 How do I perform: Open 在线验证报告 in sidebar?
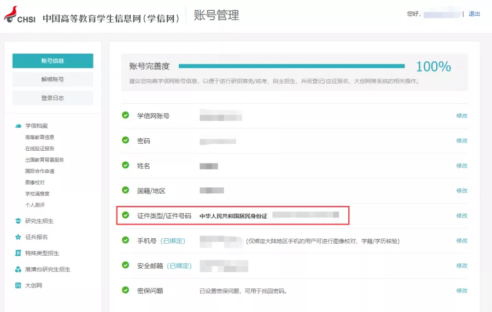coord(39,148)
